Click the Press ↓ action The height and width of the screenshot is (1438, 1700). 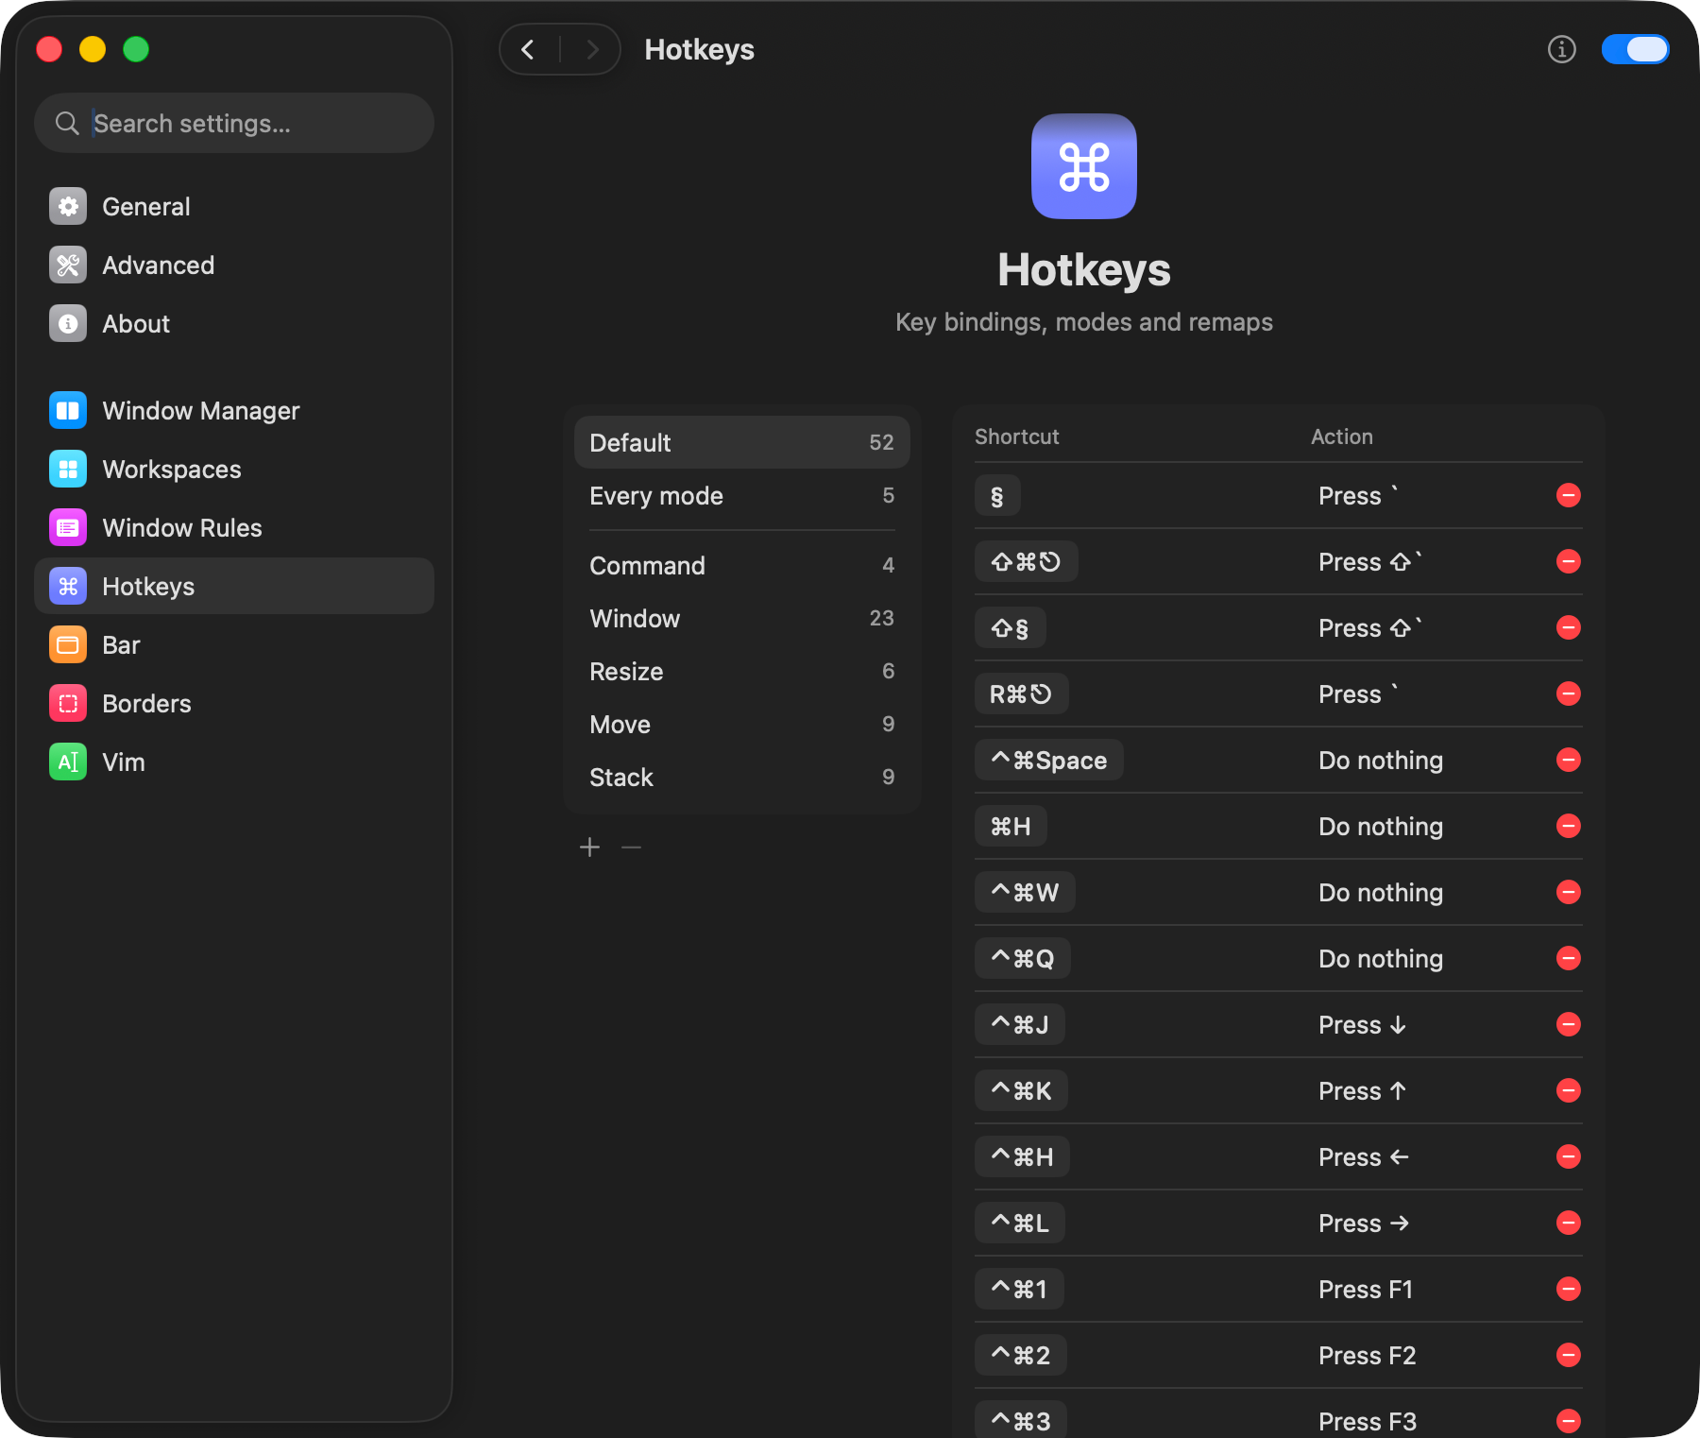click(1363, 1024)
